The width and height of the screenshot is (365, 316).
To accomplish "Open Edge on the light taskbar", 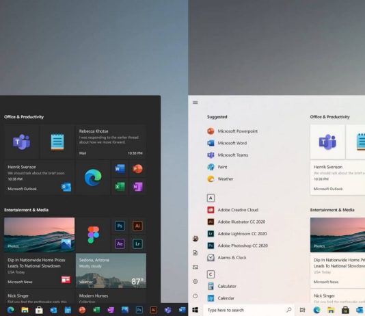I will (x=316, y=310).
